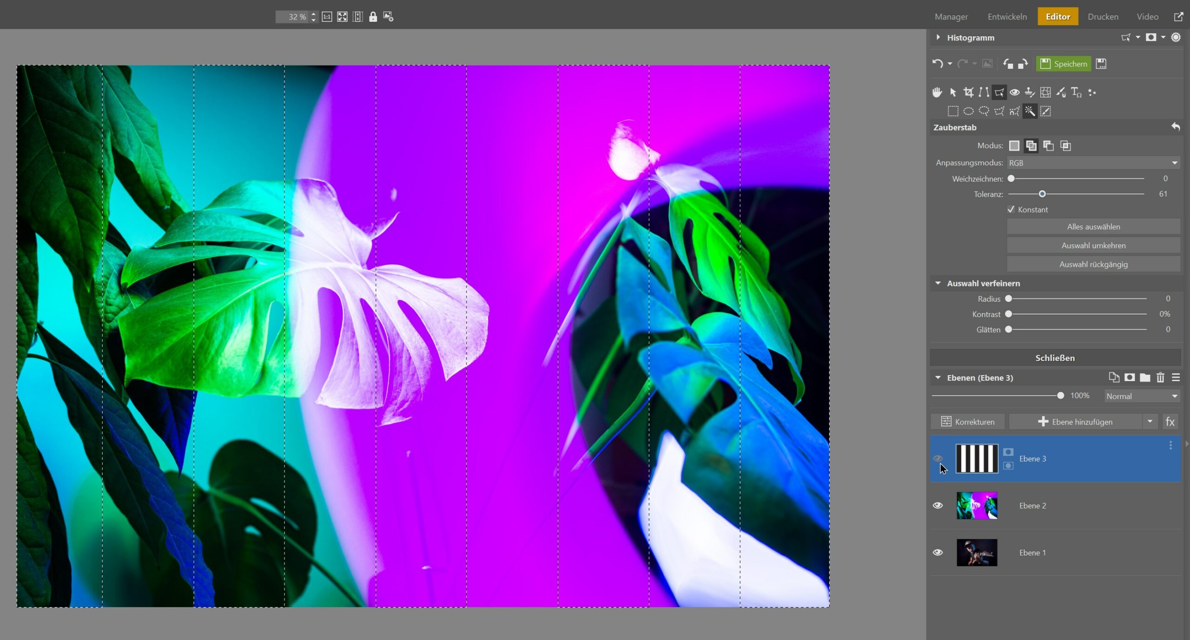Open the Ebene hinzufügen dropdown arrow
1190x640 pixels.
click(1150, 422)
